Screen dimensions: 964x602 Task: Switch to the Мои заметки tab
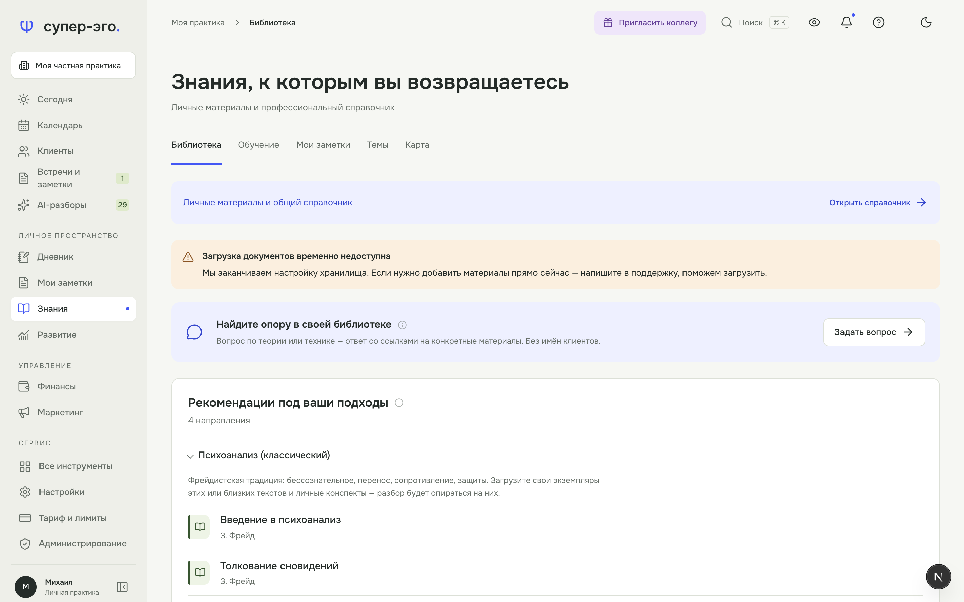pyautogui.click(x=323, y=145)
